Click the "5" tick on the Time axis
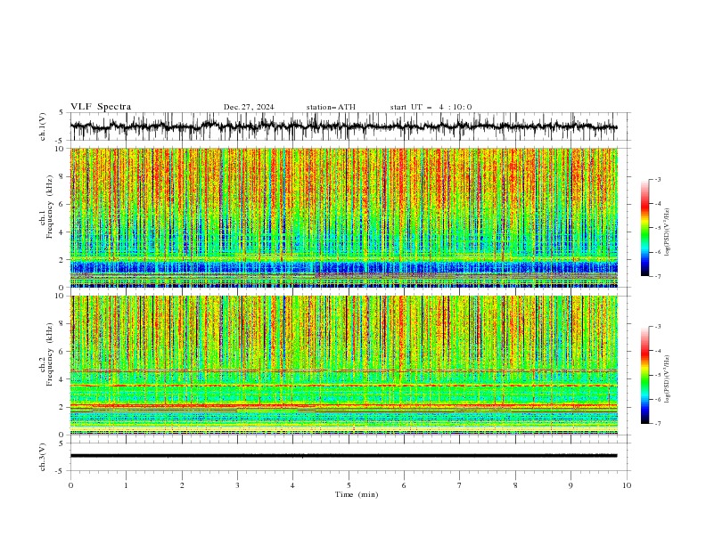Viewport: 706px width, 545px height. (349, 485)
